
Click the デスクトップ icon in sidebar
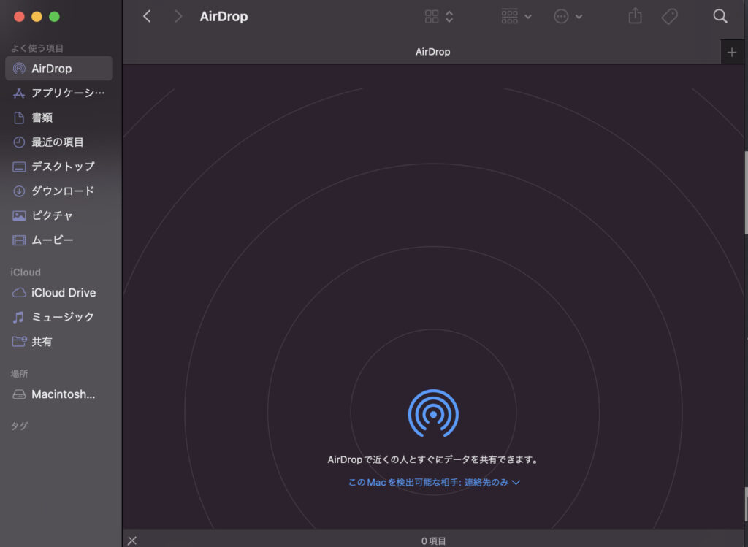point(19,167)
